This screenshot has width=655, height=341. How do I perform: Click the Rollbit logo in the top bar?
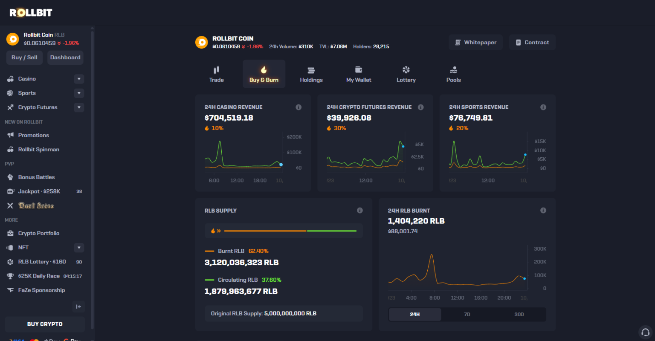30,12
